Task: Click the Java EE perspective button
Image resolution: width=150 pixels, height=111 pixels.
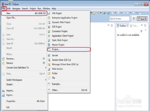Action: pyautogui.click(x=142, y=19)
